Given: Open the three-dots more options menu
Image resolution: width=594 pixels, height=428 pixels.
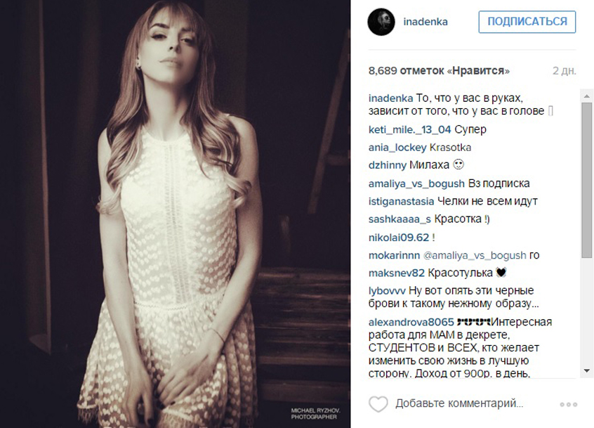Looking at the screenshot, I should click(x=568, y=405).
